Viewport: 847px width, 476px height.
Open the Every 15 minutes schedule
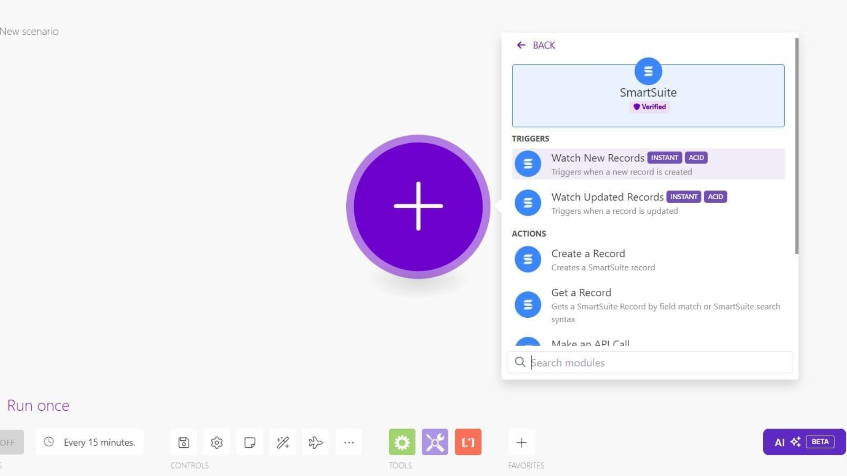pyautogui.click(x=90, y=442)
